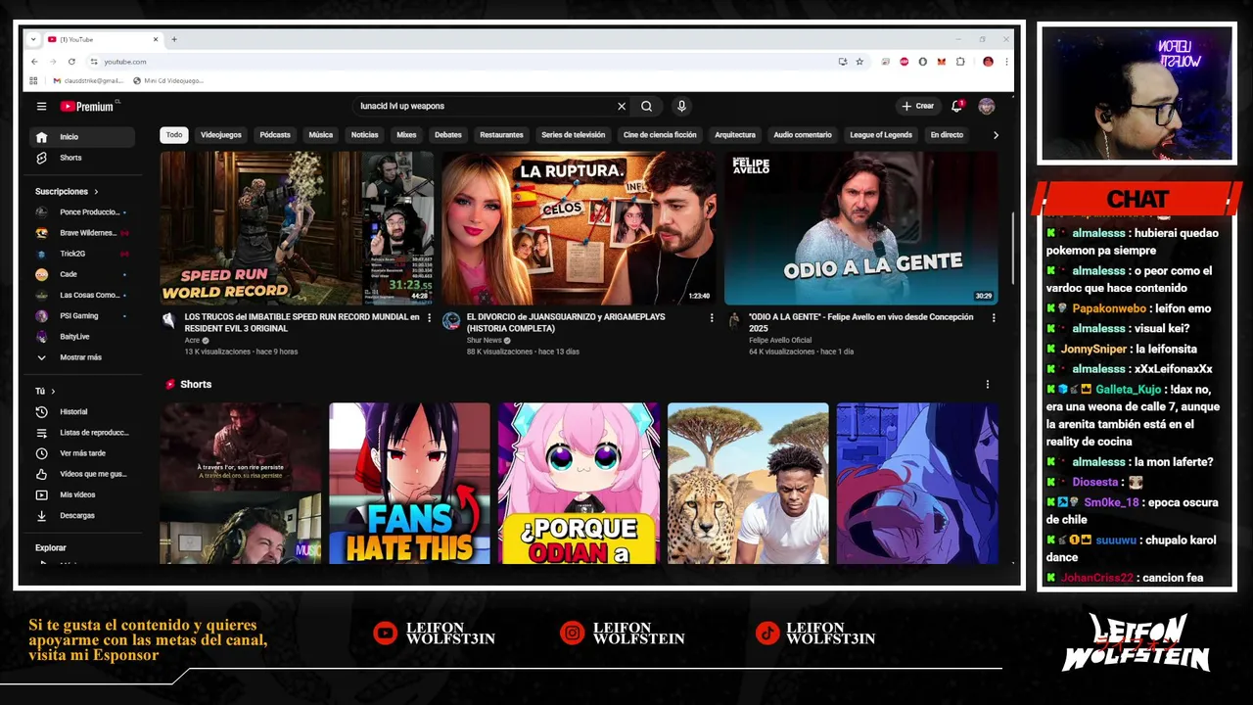Play the Odio a la Gente thumbnail
This screenshot has width=1253, height=705.
tap(861, 228)
